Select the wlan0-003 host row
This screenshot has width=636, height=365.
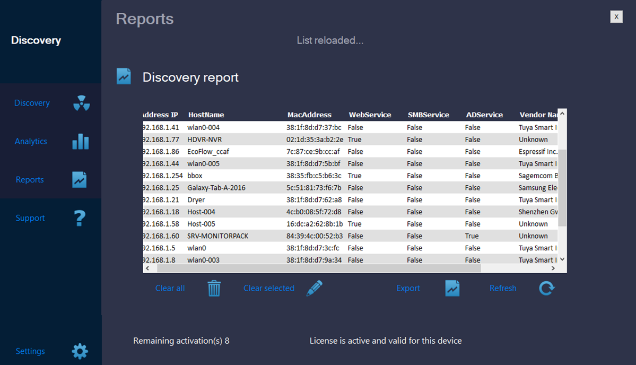[351, 260]
